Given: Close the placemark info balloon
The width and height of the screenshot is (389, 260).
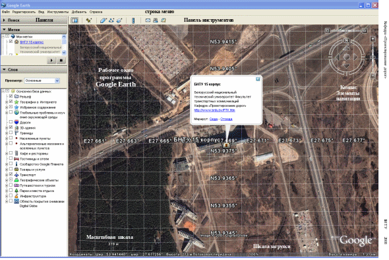Looking at the screenshot, I should pyautogui.click(x=258, y=79).
